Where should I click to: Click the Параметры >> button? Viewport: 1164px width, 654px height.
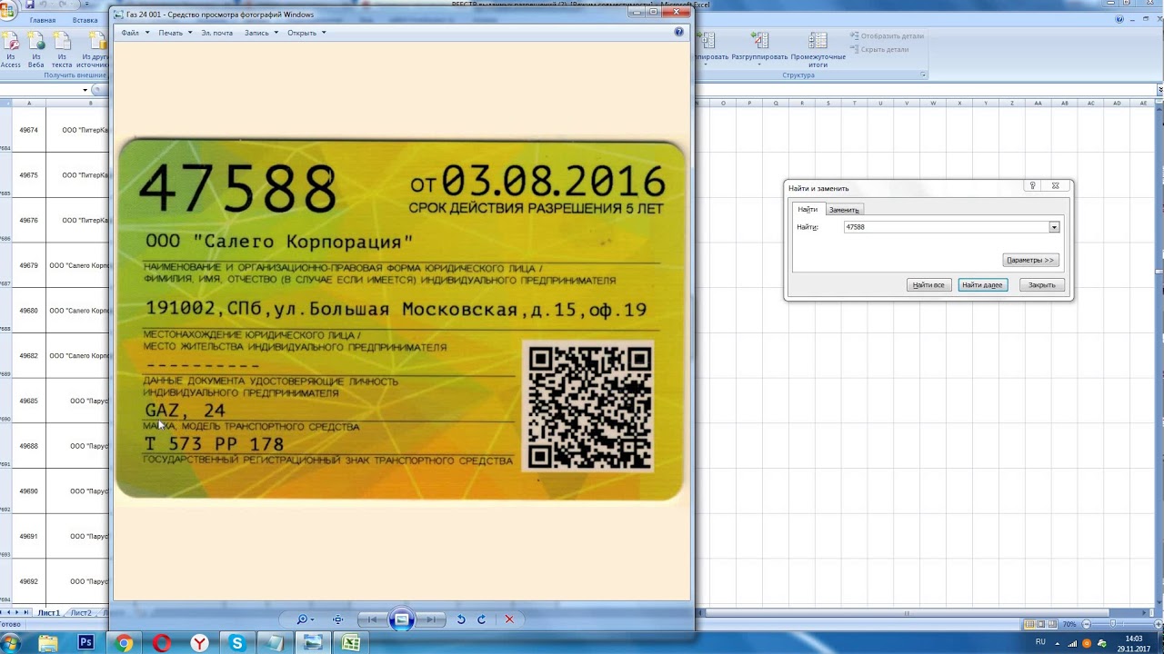[1030, 260]
